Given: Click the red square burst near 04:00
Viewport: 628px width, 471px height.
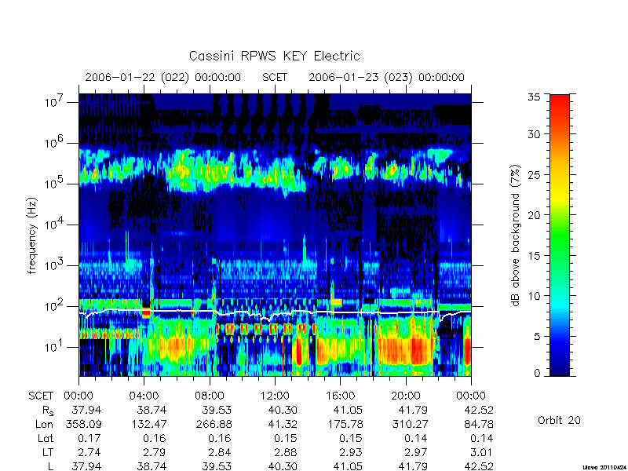Looking at the screenshot, I should [146, 312].
